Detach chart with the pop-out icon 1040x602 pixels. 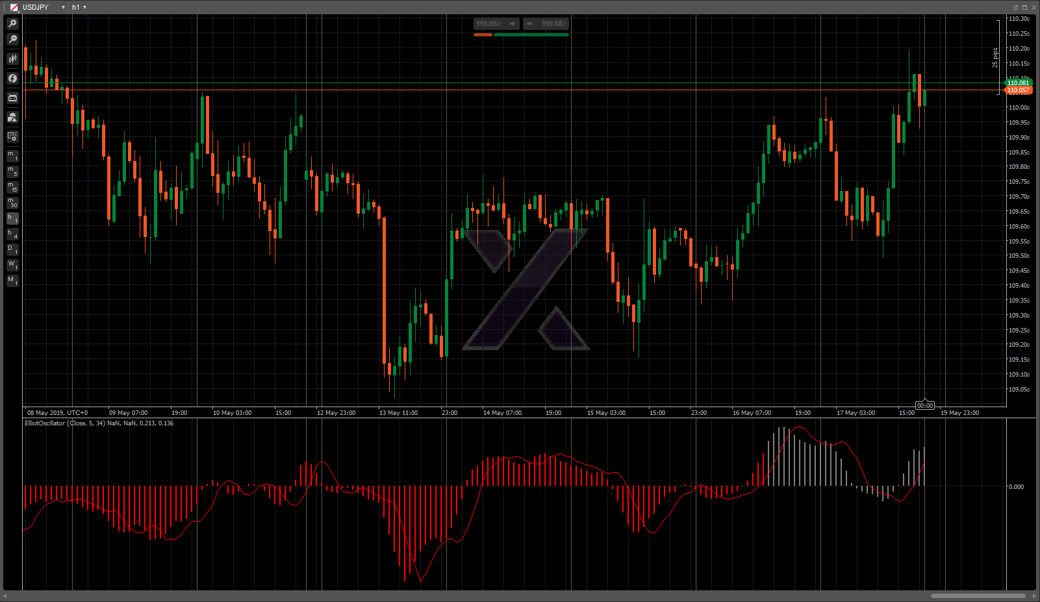pyautogui.click(x=1015, y=7)
